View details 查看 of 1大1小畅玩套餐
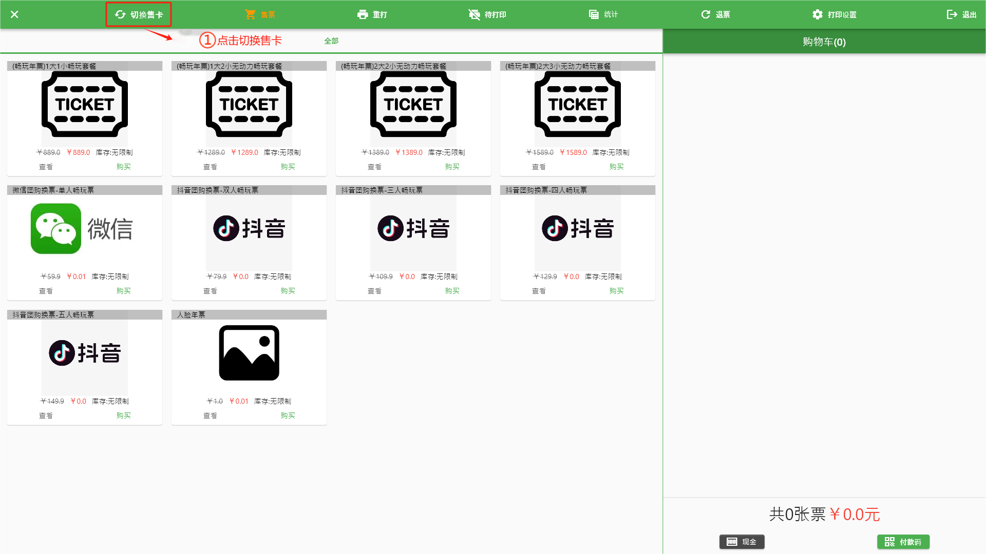This screenshot has width=986, height=554. [x=46, y=167]
